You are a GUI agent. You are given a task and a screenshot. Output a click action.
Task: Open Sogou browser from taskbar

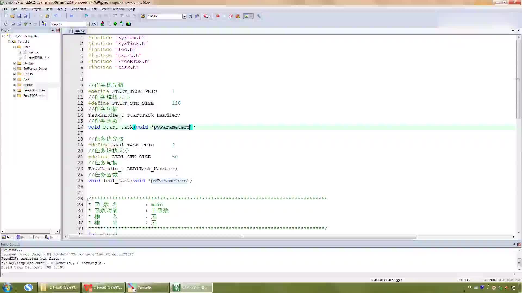point(28,288)
